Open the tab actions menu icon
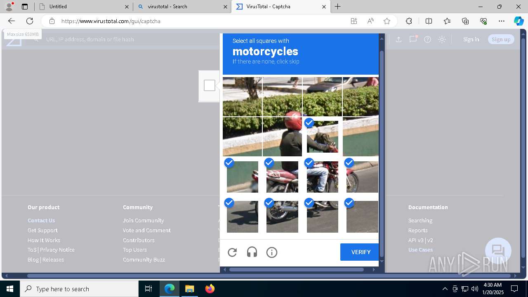Screen dimensions: 528x297 coord(25,7)
